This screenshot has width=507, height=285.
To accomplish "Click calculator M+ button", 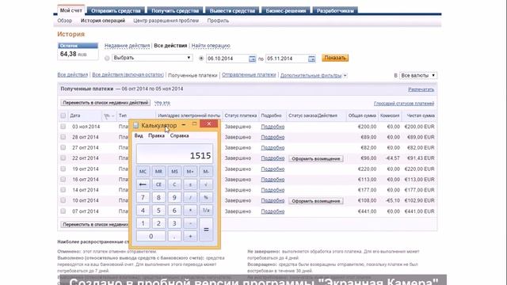I will click(190, 172).
